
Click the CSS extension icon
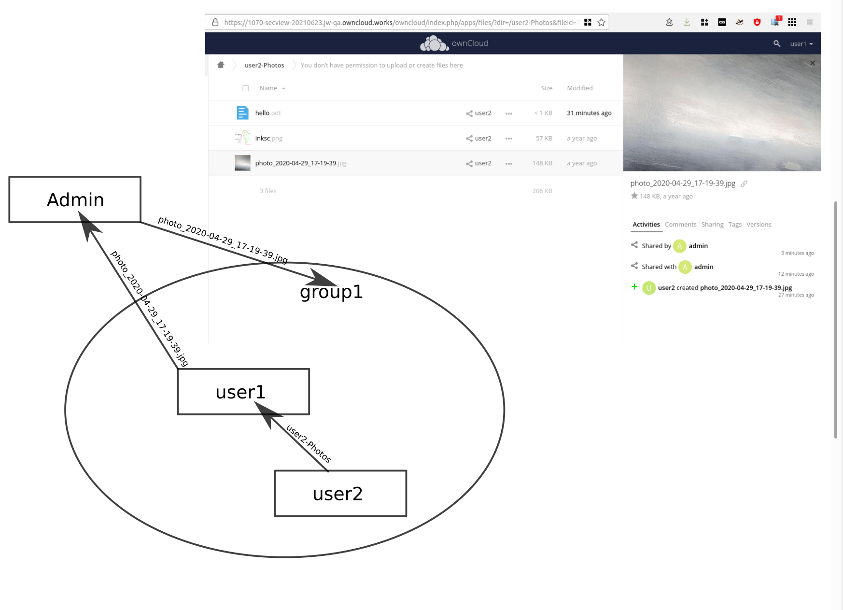(722, 22)
